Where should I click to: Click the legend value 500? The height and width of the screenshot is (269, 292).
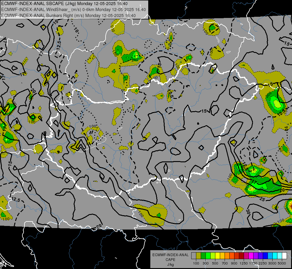click(215, 263)
